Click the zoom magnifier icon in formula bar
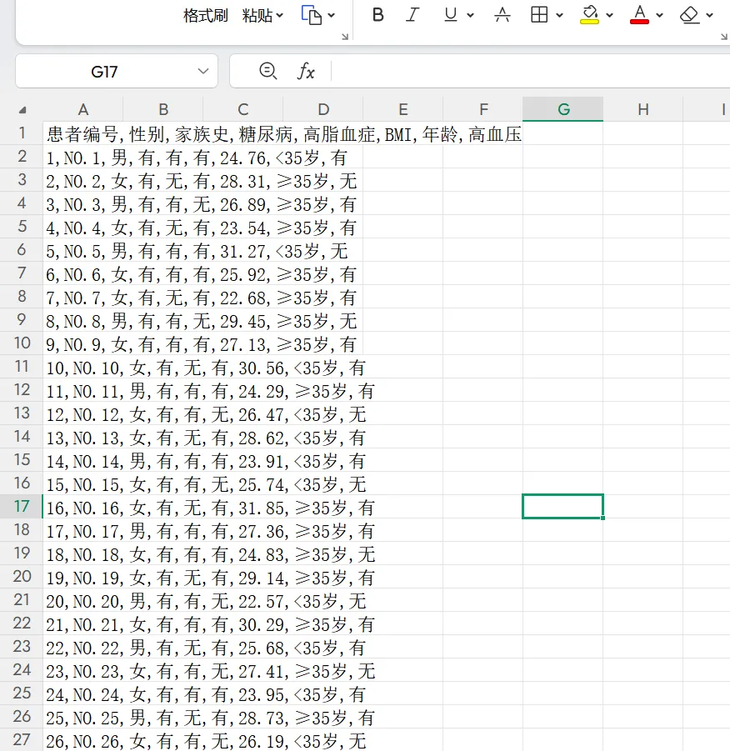This screenshot has height=751, width=730. (267, 72)
